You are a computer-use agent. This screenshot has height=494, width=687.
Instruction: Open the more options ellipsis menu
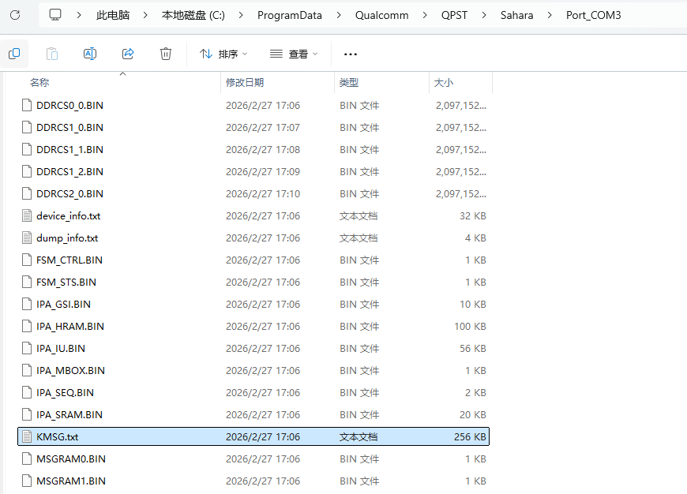351,54
